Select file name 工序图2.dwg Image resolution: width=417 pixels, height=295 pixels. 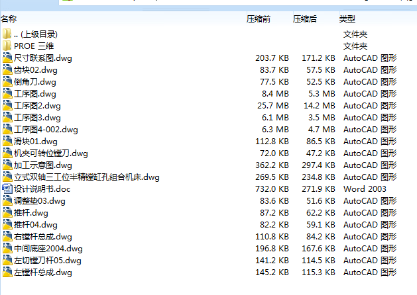(x=37, y=106)
